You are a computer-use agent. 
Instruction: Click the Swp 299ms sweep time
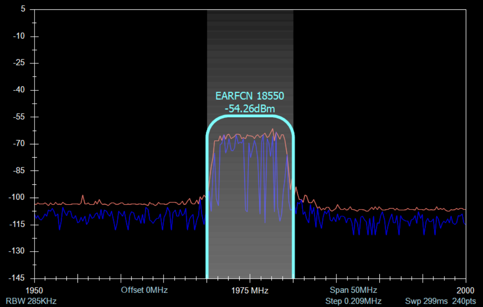[426, 301]
